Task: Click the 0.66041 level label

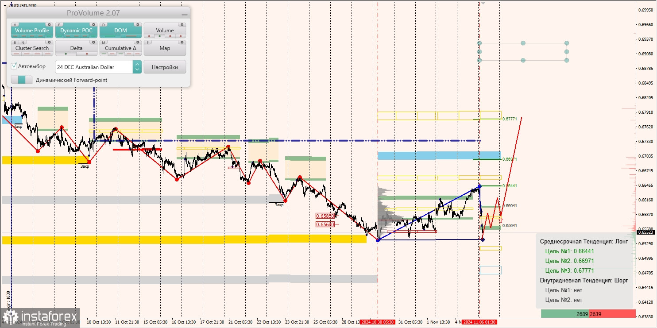Action: click(x=510, y=206)
